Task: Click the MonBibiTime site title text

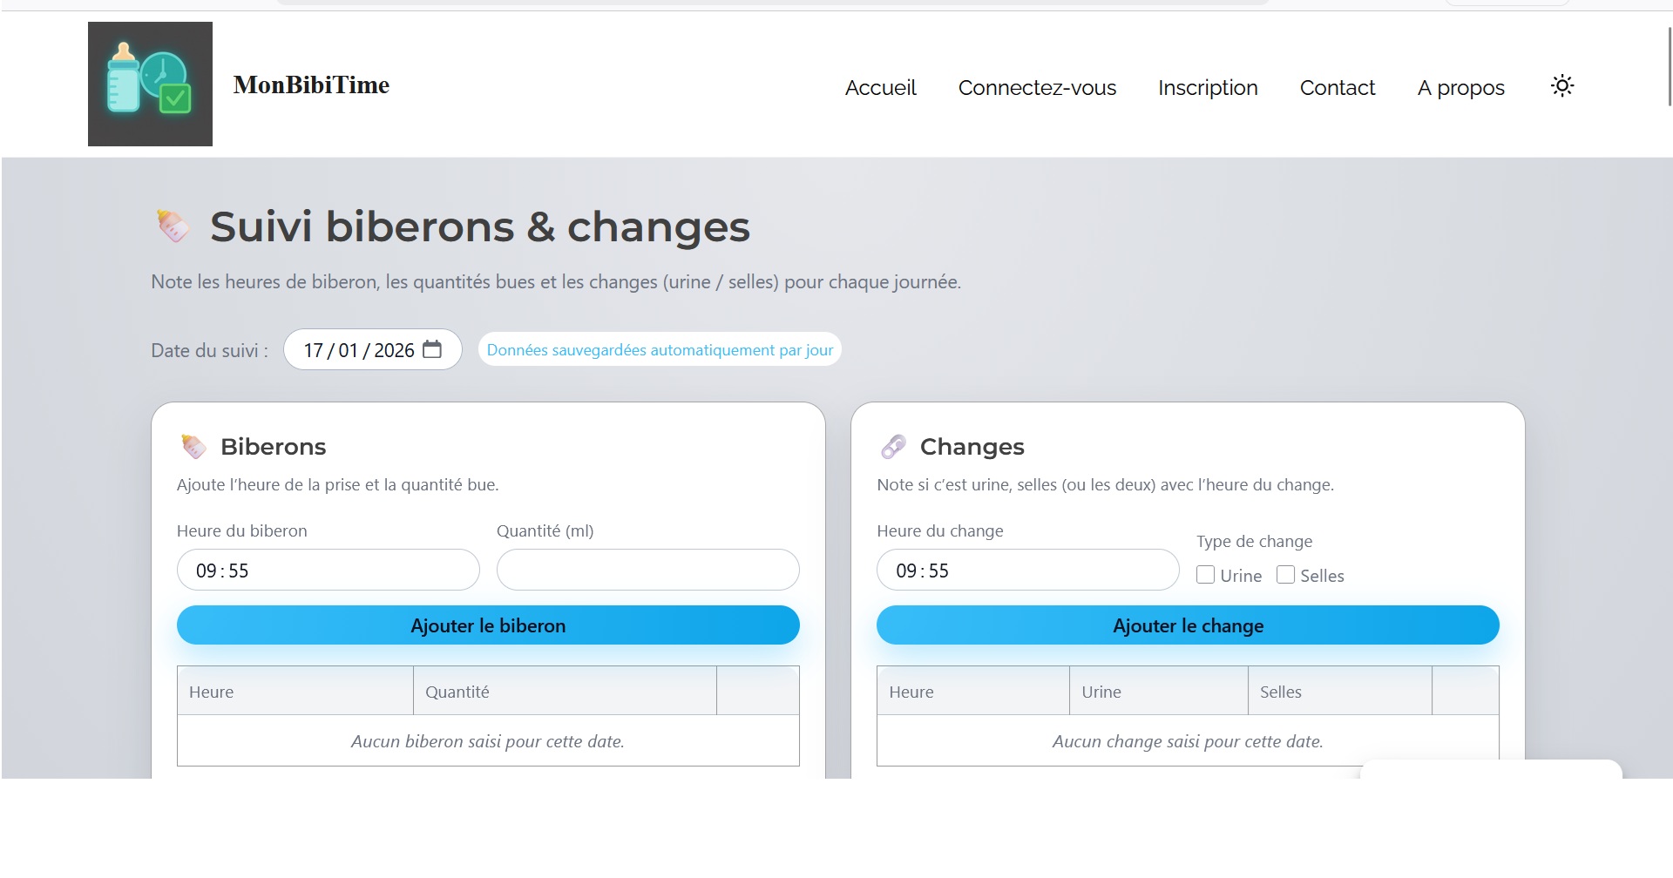Action: 311,85
